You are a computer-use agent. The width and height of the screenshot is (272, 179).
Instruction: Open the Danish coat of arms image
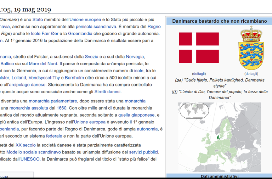point(251,48)
